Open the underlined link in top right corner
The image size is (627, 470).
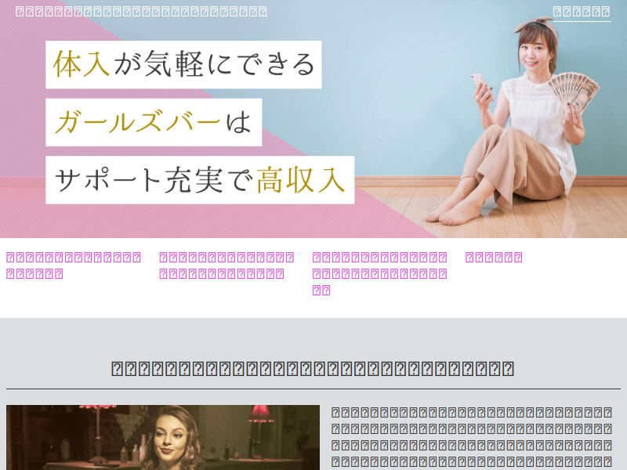coord(582,12)
